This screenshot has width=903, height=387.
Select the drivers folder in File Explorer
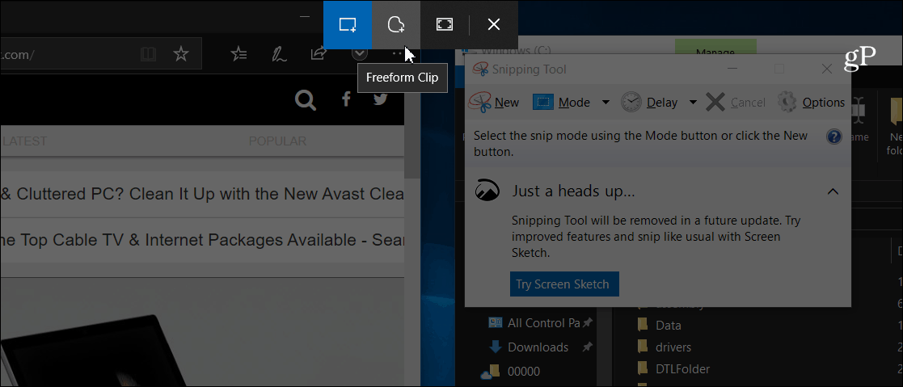[664, 347]
